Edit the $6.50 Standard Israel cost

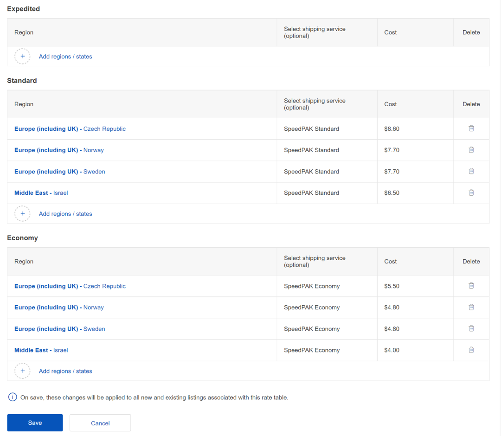(x=392, y=193)
